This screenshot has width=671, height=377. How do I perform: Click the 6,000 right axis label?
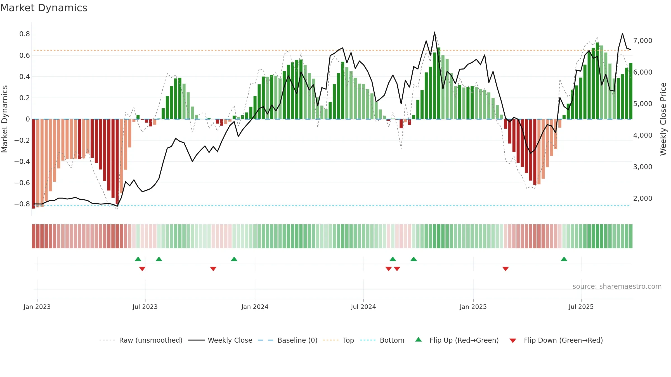(643, 72)
